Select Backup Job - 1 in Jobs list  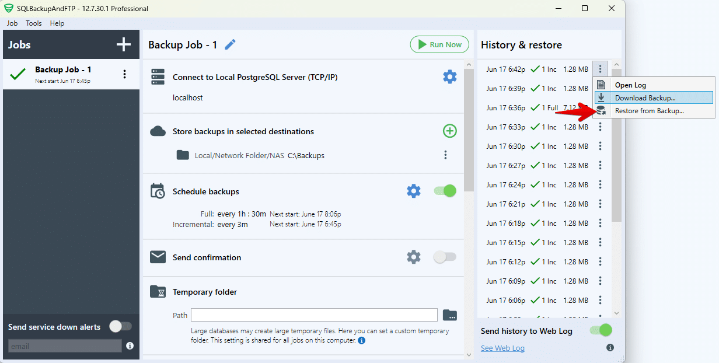pyautogui.click(x=71, y=74)
